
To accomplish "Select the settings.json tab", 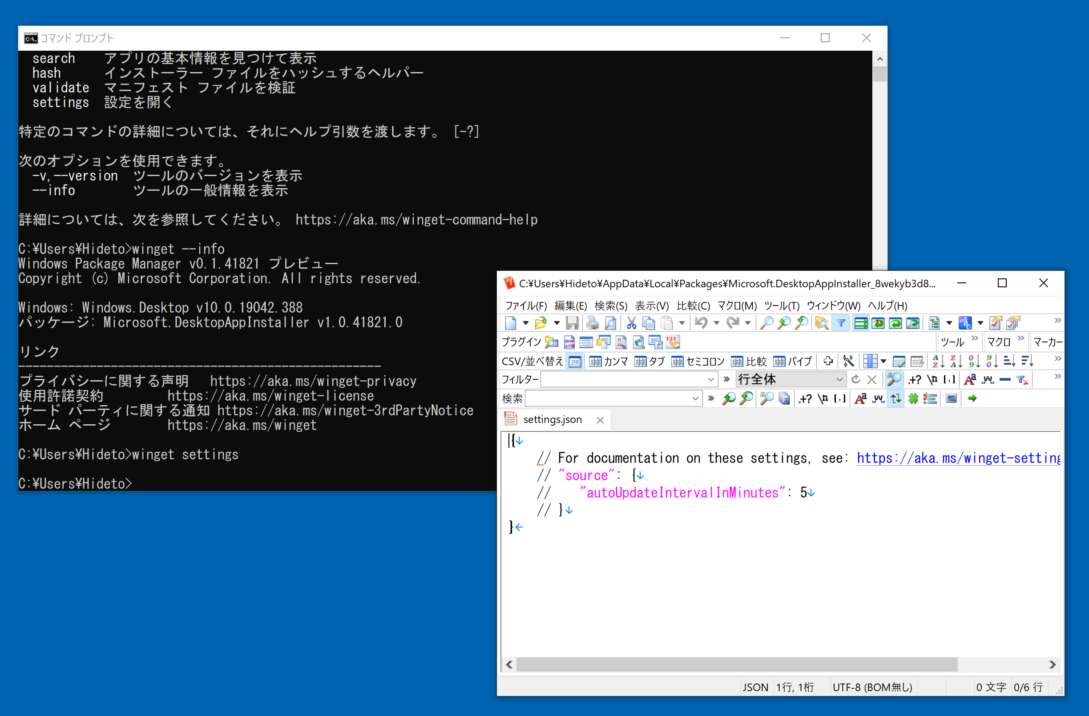I will pos(554,419).
